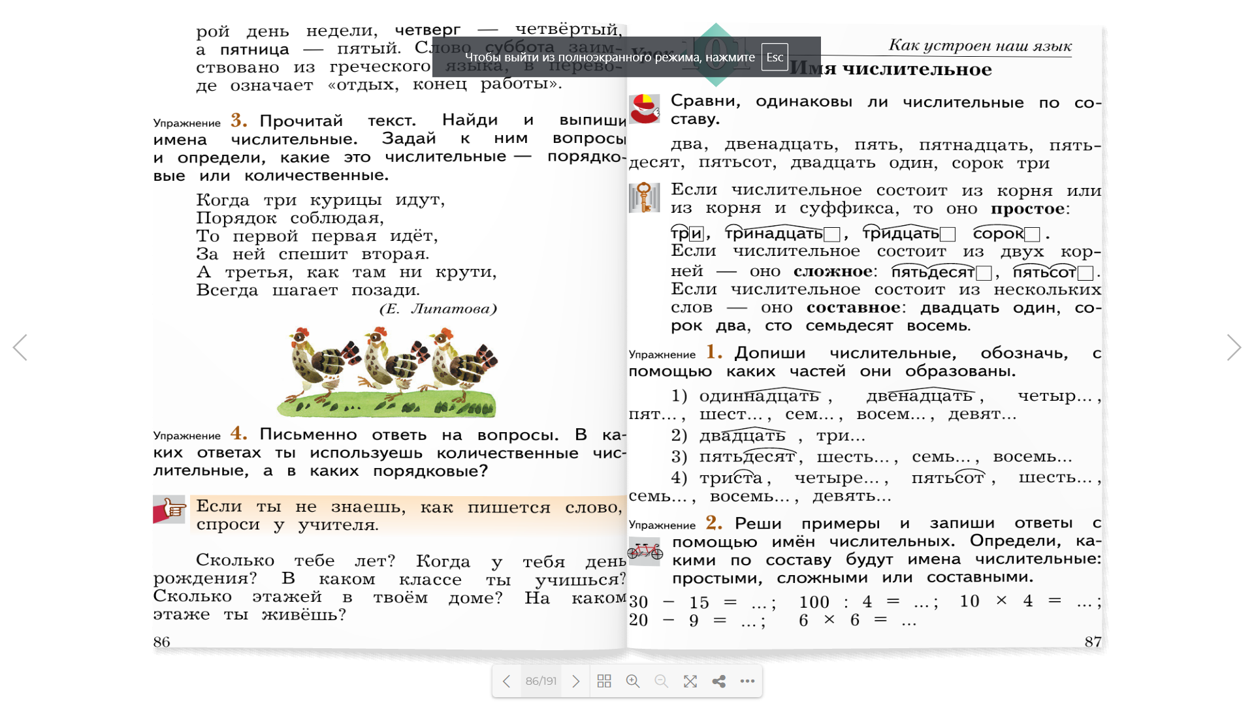Screen dimensions: 1254x705
Task: Click 'Упражнение 2.' on right page
Action: click(x=675, y=523)
